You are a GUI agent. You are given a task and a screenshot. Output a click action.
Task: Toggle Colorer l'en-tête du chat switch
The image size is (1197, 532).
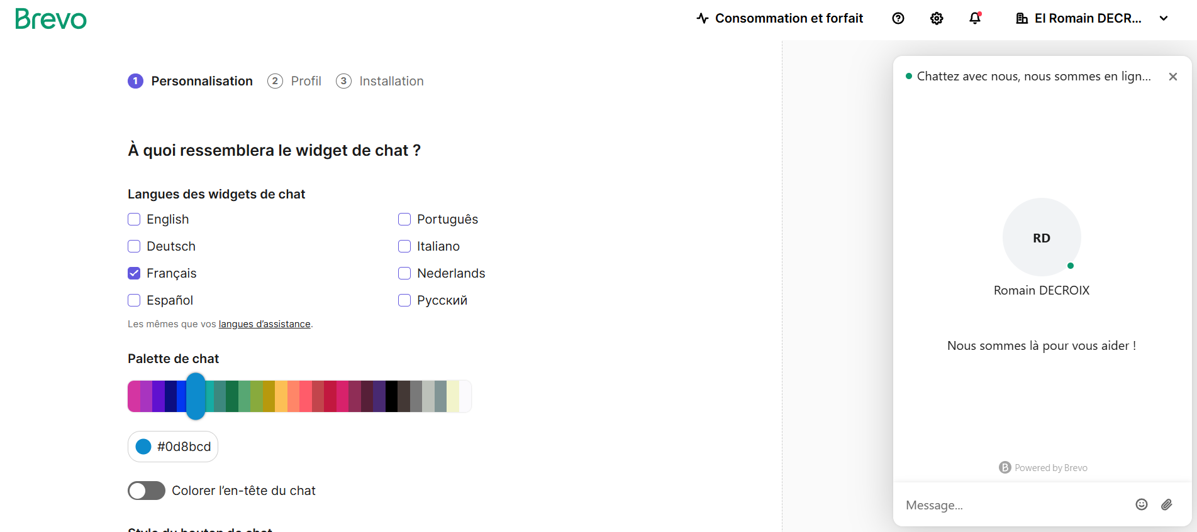pyautogui.click(x=147, y=491)
